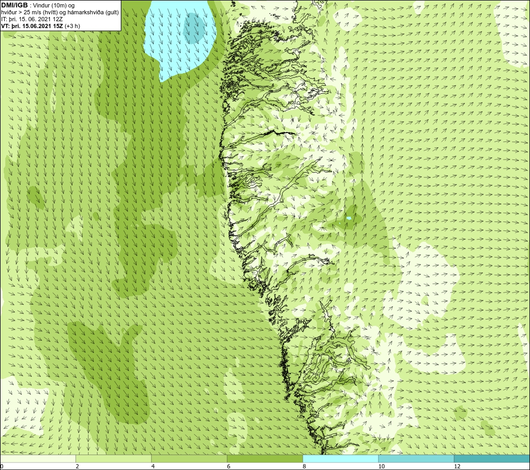
Task: Click the 'hviður > 25 m/s (hvítt)' line
Action: coord(60,13)
